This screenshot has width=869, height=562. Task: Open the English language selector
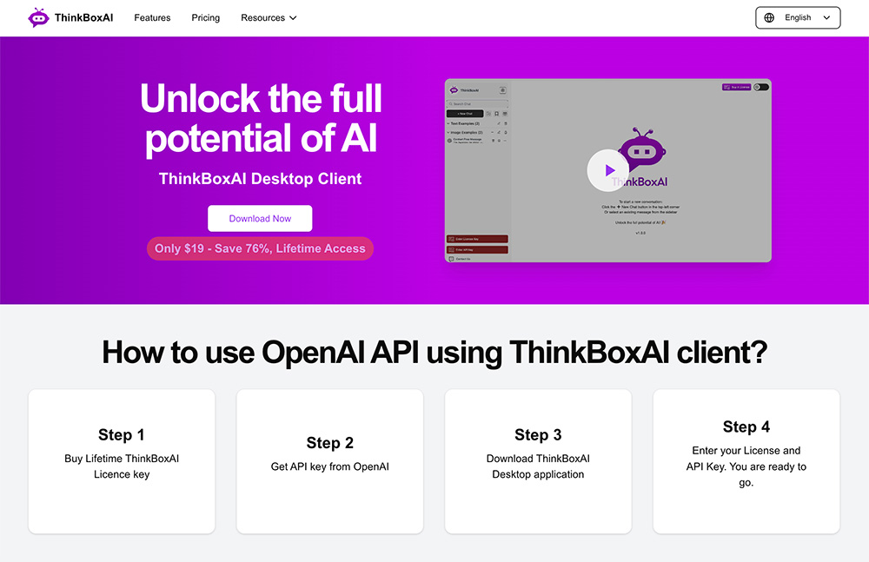pyautogui.click(x=798, y=17)
